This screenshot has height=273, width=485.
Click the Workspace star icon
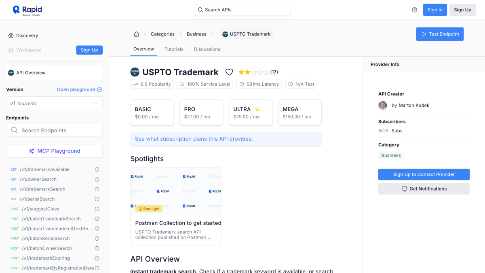(11, 50)
